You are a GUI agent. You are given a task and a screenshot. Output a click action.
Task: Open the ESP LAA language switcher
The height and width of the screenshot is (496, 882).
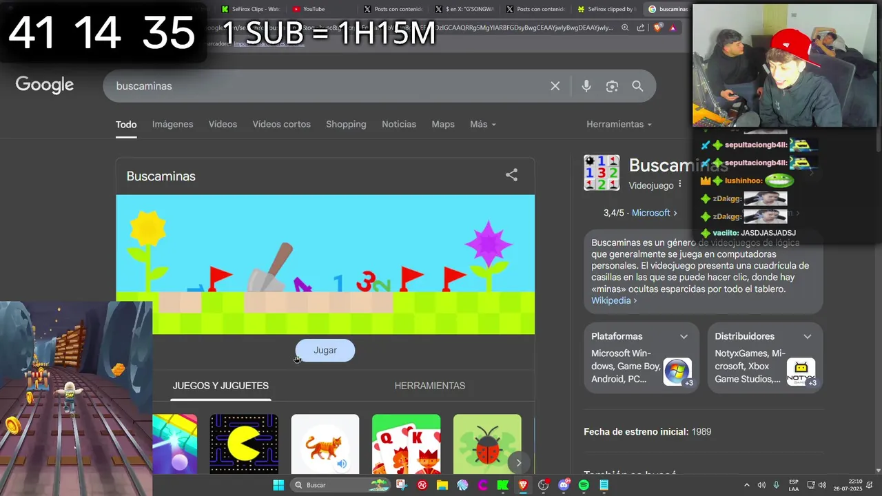click(x=794, y=485)
